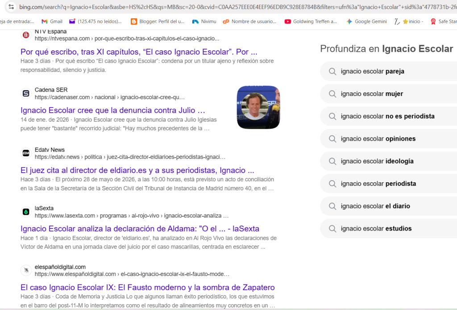The image size is (457, 310).
Task: Click the edatv.news result URL
Action: (x=130, y=157)
